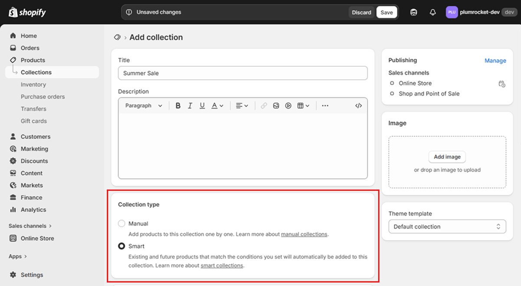This screenshot has width=521, height=286.
Task: Click the Customers person icon
Action: click(13, 136)
